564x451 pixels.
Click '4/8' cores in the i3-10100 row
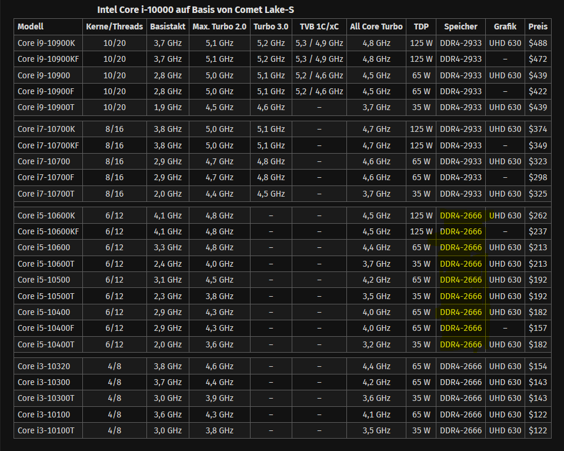click(x=114, y=414)
